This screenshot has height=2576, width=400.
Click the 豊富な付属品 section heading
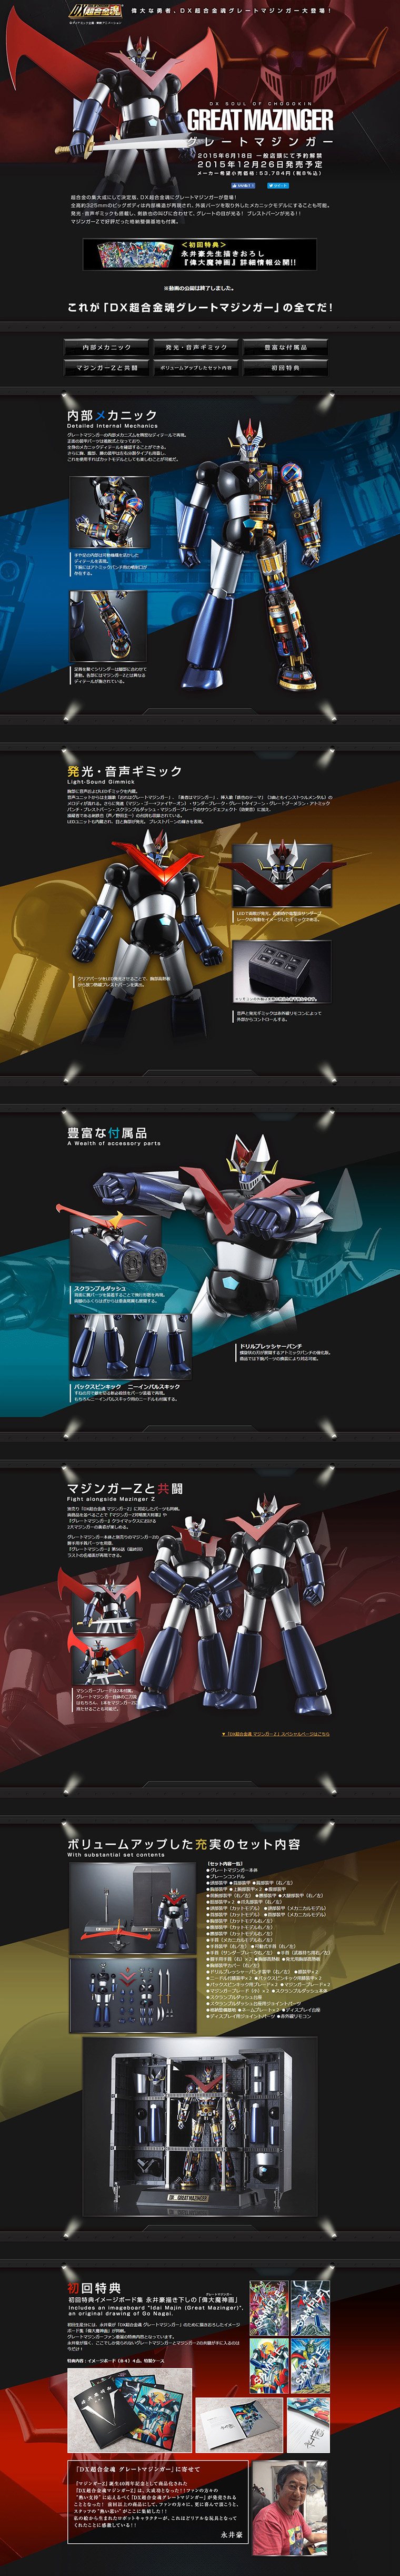click(x=107, y=1133)
